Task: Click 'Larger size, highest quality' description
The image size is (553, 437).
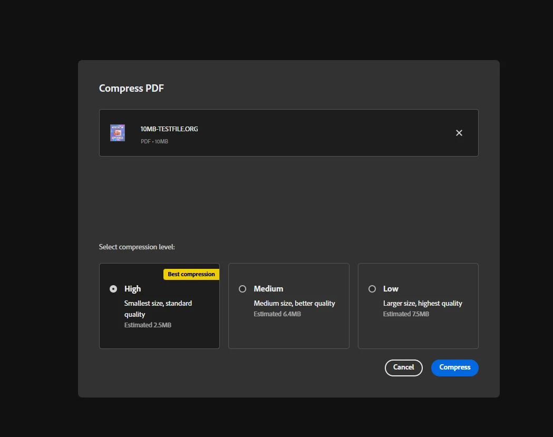Action: pos(422,303)
